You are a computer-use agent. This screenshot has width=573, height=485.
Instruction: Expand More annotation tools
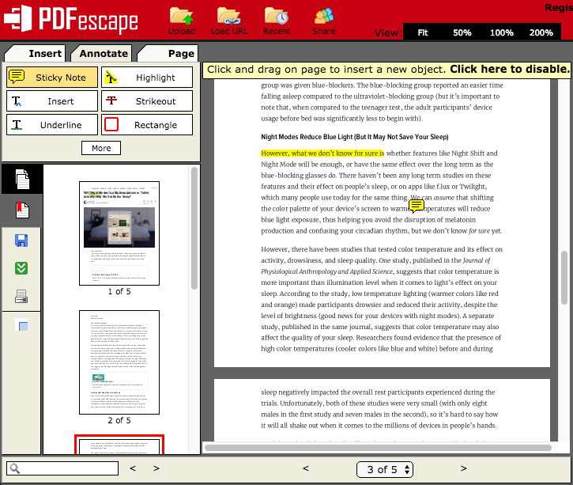[x=101, y=148]
